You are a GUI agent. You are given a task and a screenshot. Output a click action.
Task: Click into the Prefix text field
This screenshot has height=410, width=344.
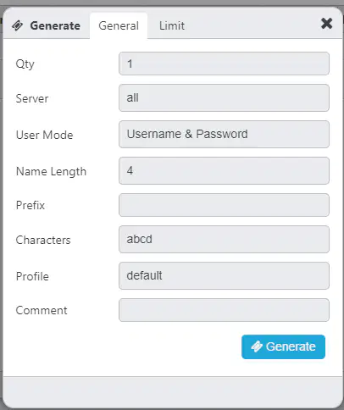[x=224, y=205]
